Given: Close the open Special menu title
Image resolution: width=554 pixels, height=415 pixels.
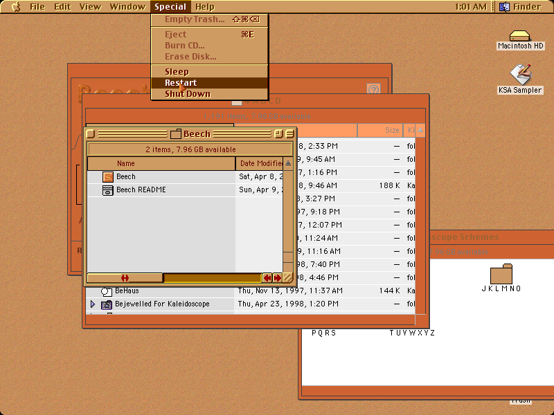Looking at the screenshot, I should 170,7.
